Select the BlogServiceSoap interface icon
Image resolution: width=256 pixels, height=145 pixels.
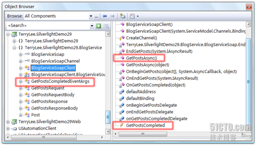coord(27,54)
